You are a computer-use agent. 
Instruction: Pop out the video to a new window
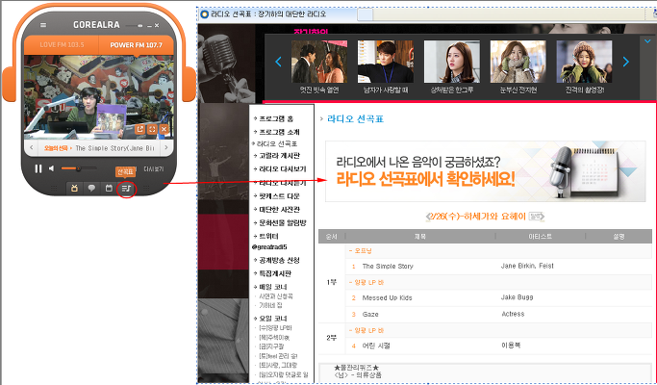pyautogui.click(x=139, y=129)
